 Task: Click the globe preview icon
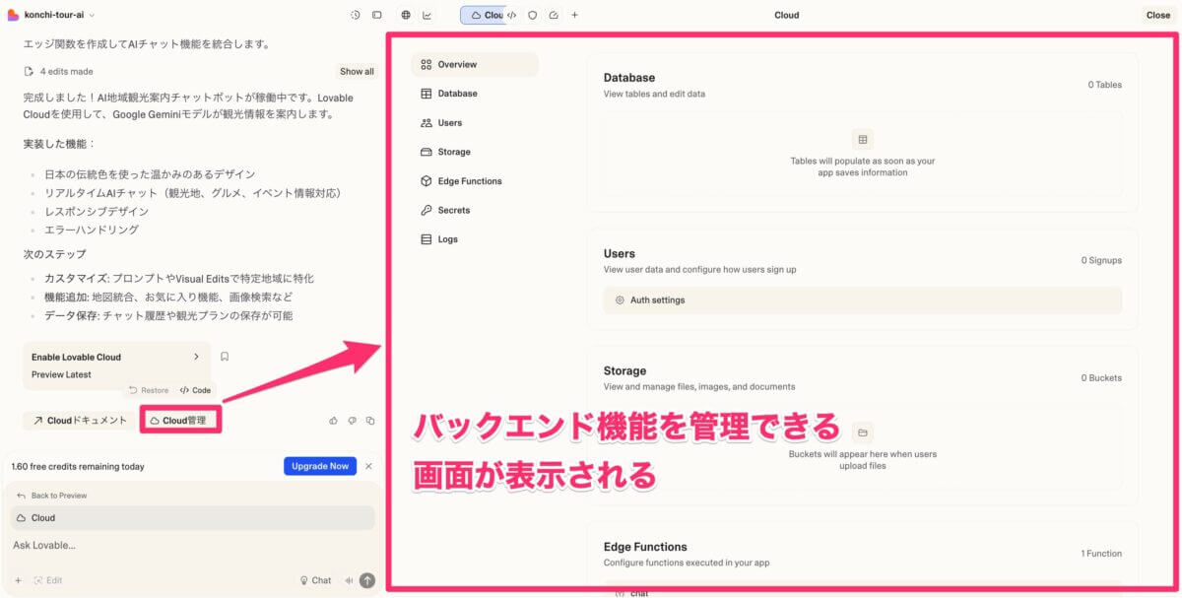click(x=406, y=15)
